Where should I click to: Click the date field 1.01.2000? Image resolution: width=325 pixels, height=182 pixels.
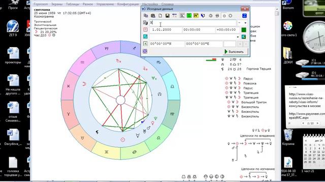[x=166, y=30]
